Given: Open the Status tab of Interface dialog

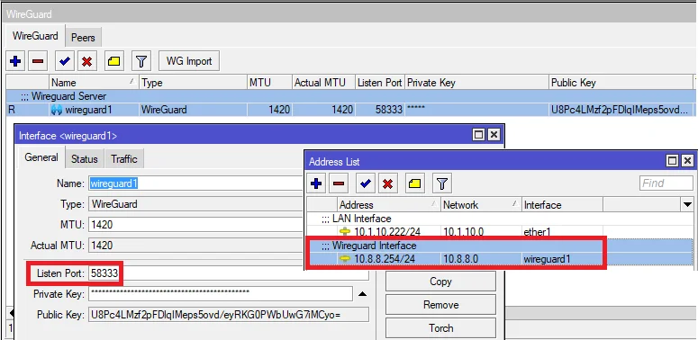Looking at the screenshot, I should 84,159.
